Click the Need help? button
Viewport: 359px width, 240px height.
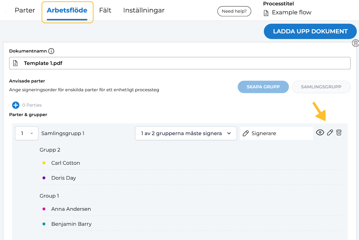234,11
